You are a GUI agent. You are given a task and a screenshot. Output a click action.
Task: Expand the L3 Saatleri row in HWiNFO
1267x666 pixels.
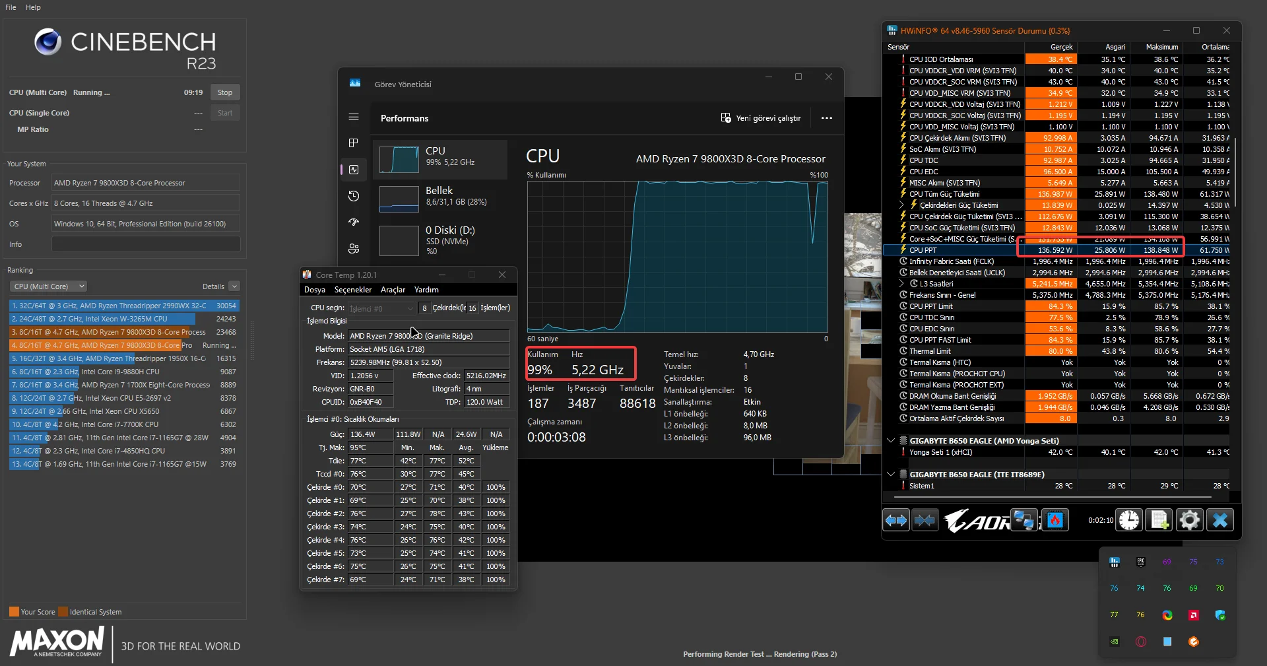click(x=902, y=284)
